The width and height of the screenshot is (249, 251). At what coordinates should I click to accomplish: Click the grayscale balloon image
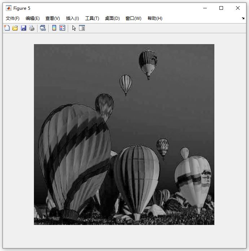tap(124, 135)
